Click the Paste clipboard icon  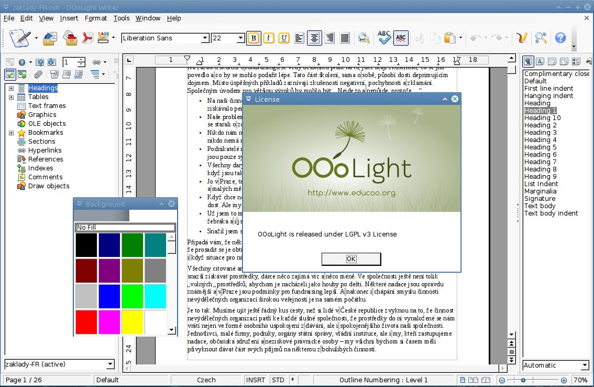450,38
